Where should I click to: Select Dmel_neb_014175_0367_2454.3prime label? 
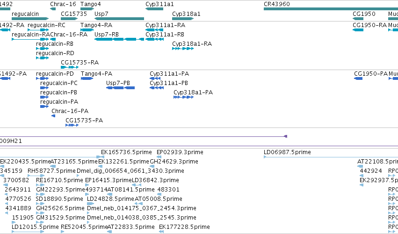(142, 208)
